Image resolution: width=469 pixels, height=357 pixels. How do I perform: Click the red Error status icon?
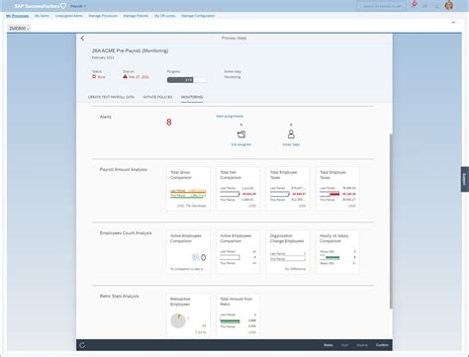point(94,77)
